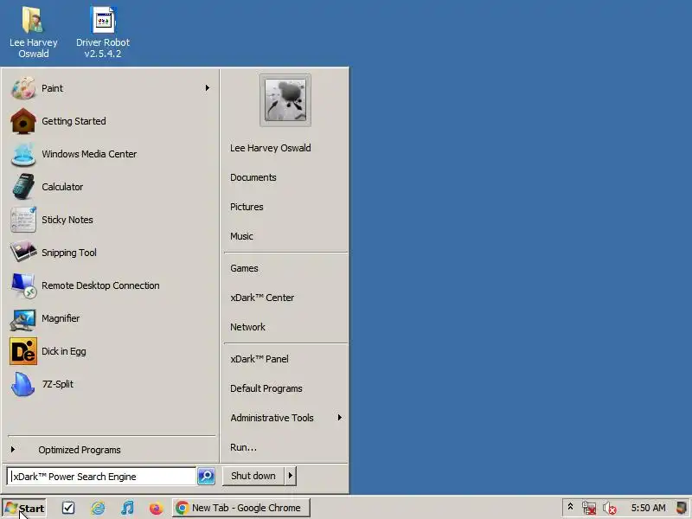Screen dimensions: 692x519
Task: Open Default Programs
Action: pos(266,388)
